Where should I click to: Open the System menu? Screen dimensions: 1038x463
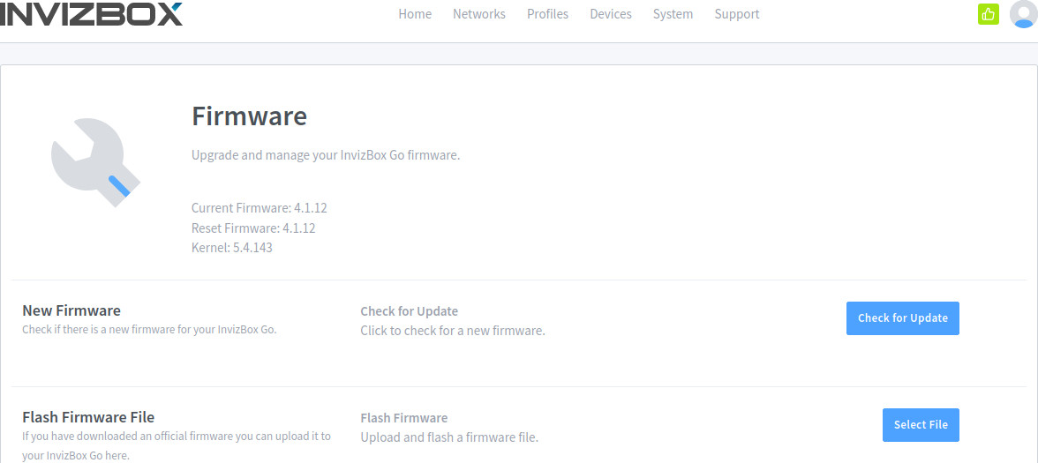coord(673,14)
